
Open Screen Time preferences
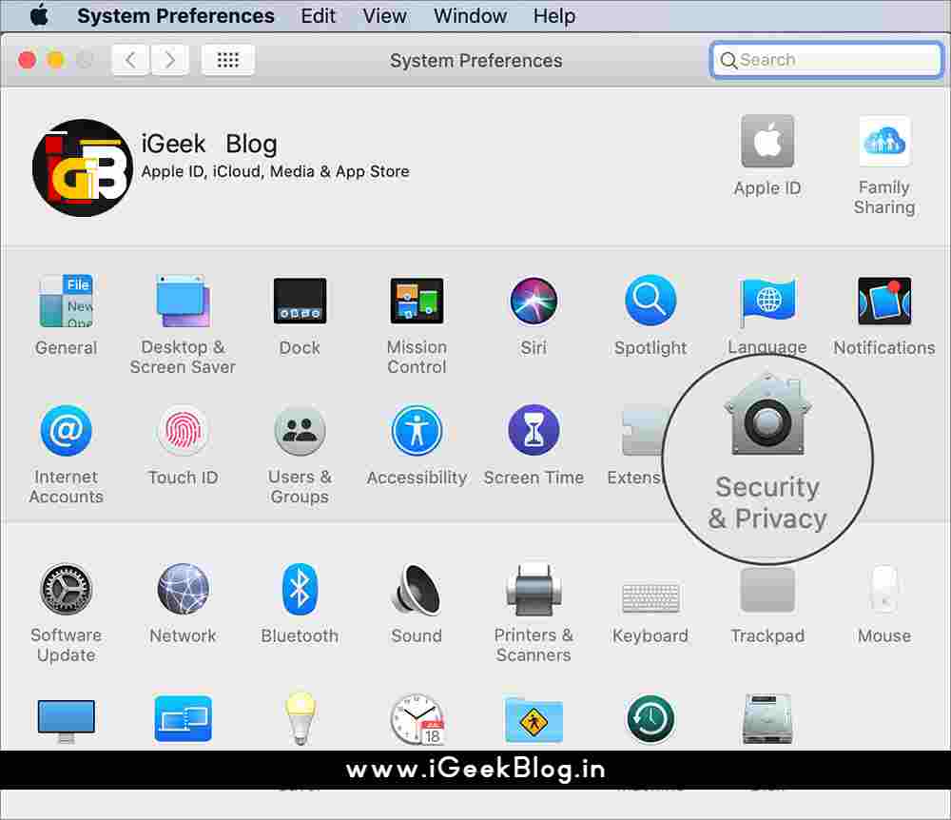pos(534,445)
